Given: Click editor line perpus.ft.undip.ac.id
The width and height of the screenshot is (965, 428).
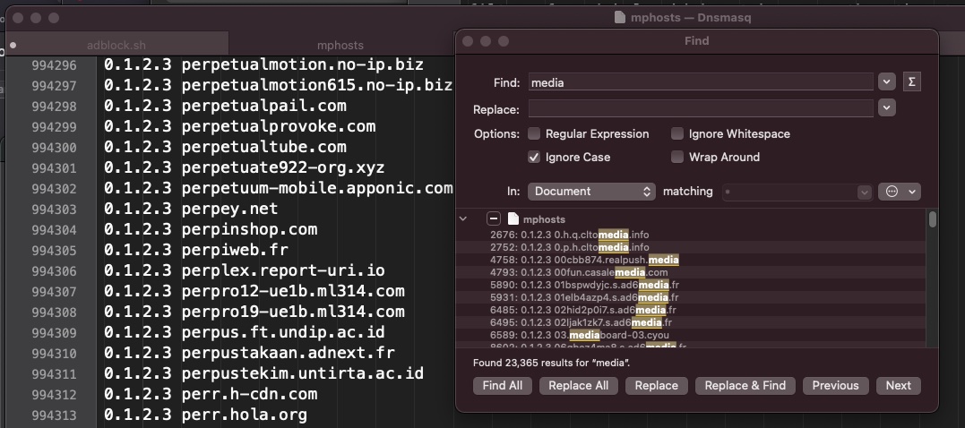Looking at the screenshot, I should (245, 332).
